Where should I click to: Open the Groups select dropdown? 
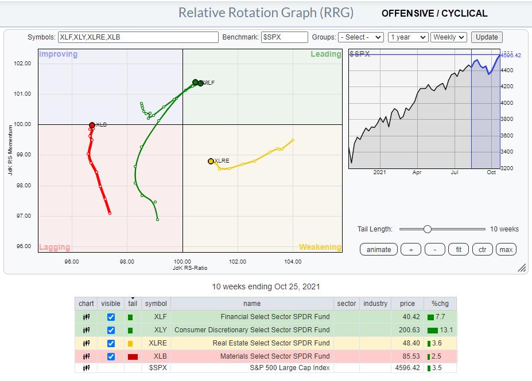pyautogui.click(x=360, y=37)
